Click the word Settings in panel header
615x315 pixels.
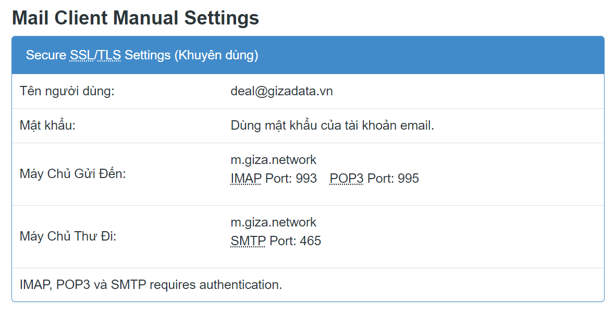point(147,55)
